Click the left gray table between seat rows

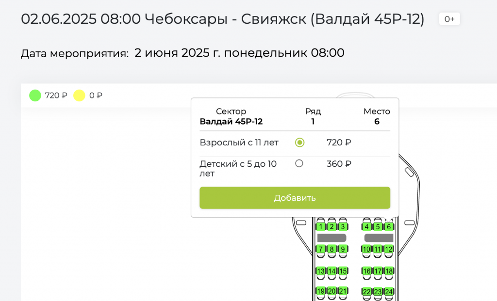pyautogui.click(x=331, y=238)
